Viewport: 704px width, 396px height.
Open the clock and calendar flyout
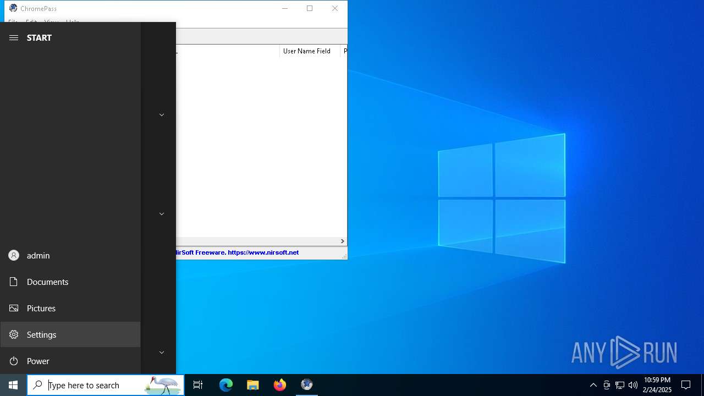pos(657,385)
